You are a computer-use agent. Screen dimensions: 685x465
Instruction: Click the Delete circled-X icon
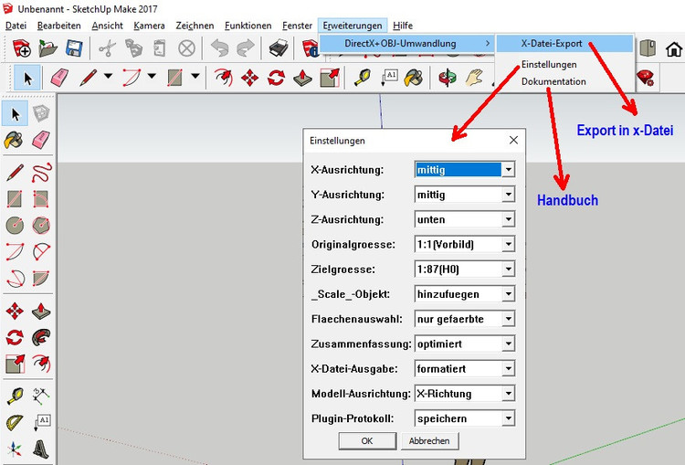[186, 48]
